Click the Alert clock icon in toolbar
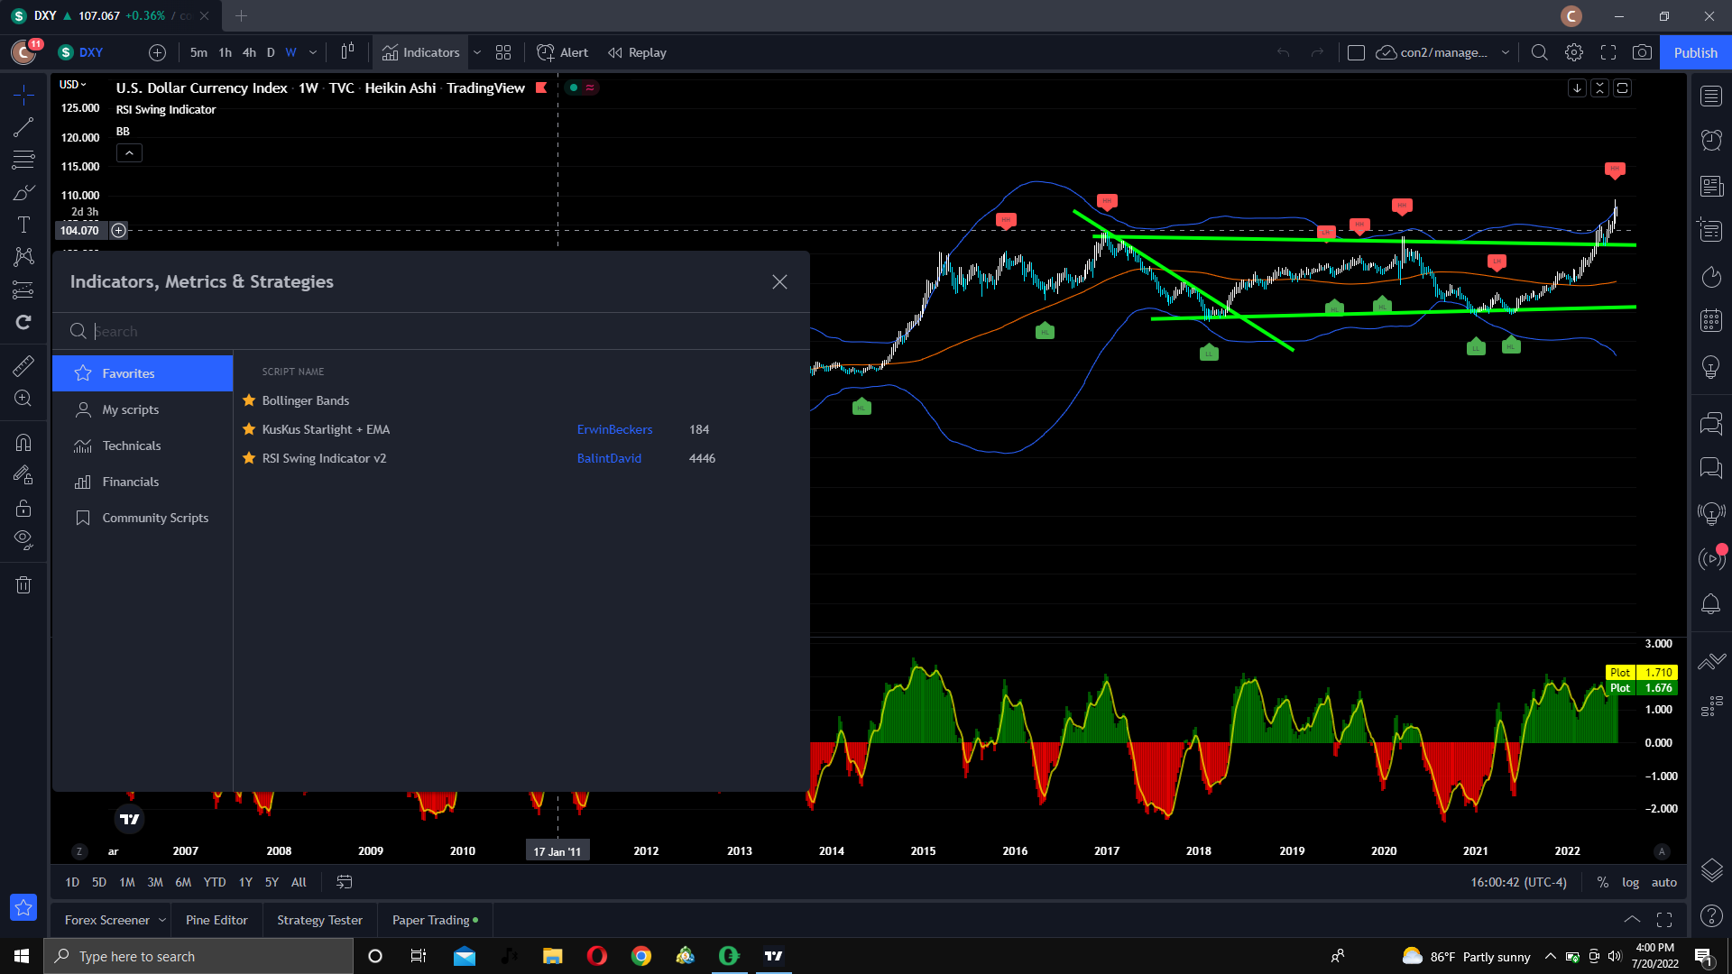 tap(545, 52)
